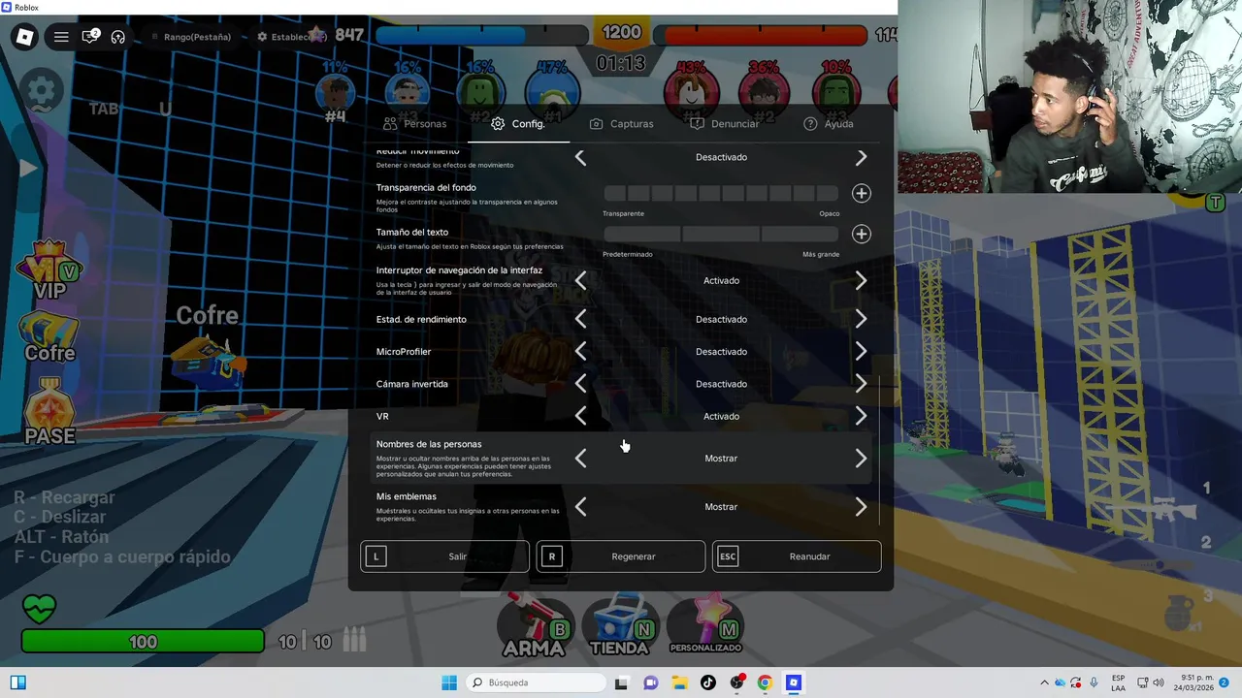Open Windows Start menu

click(x=449, y=682)
